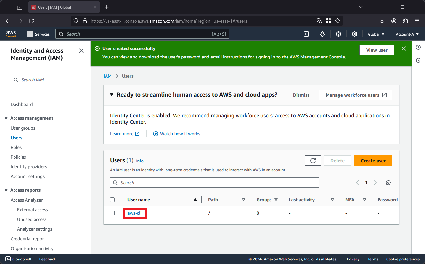
Task: Open Firefox hamburger menu
Action: coord(417,21)
